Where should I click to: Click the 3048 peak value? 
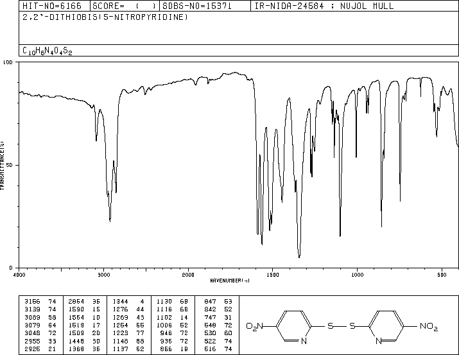32,333
